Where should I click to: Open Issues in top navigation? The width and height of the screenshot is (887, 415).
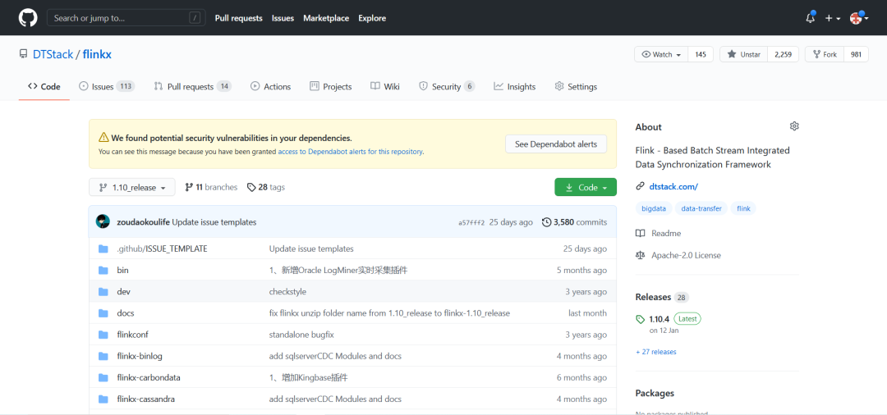pyautogui.click(x=283, y=18)
